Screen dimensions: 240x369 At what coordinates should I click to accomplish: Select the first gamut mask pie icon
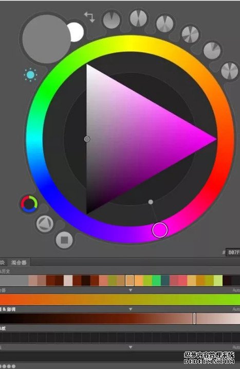[x=112, y=20]
